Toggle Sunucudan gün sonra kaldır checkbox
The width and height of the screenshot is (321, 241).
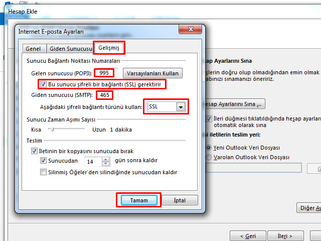point(44,161)
